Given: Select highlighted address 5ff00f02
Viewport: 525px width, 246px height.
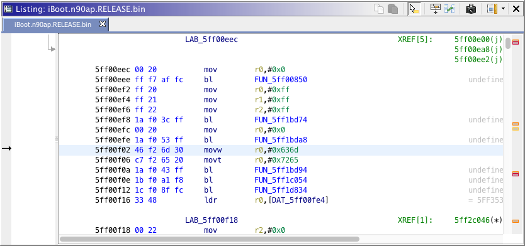Looking at the screenshot, I should pos(113,150).
